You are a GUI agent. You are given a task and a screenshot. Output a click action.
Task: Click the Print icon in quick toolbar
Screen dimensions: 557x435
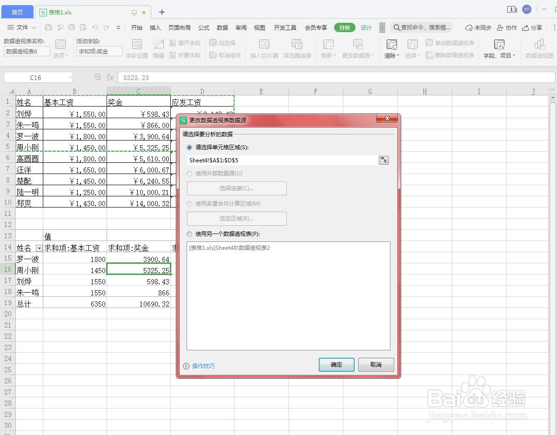pos(72,27)
